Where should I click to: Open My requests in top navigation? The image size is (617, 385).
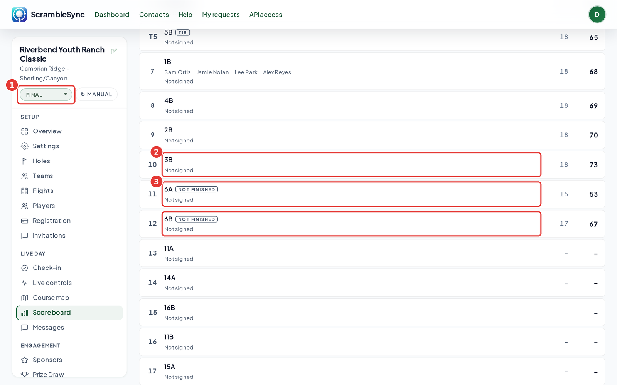[221, 15]
